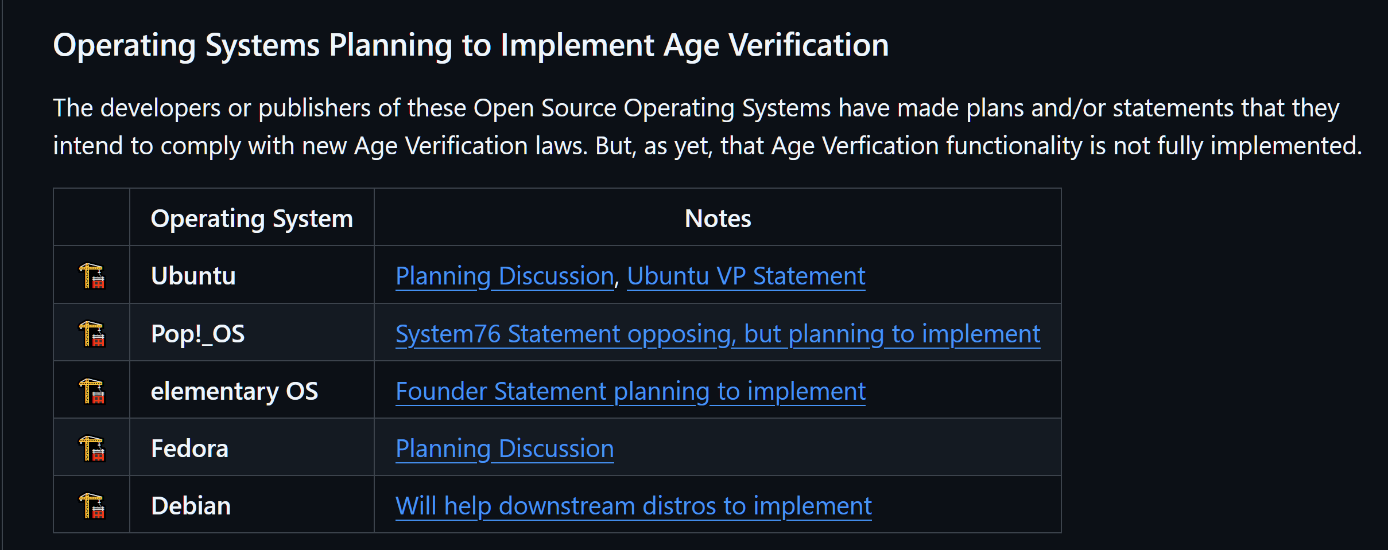Click the construction icon beside Pop!_OS

(92, 333)
